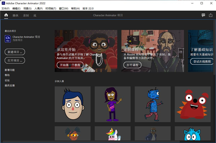Open the man with glasses puppet
Viewport: 216px width, 143px height.
(153, 133)
